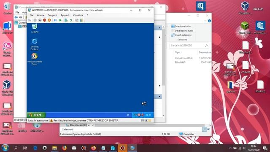Click the scroll-up arrow in the Hyper-V actions pane
270x152 pixels.
[x=163, y=27]
